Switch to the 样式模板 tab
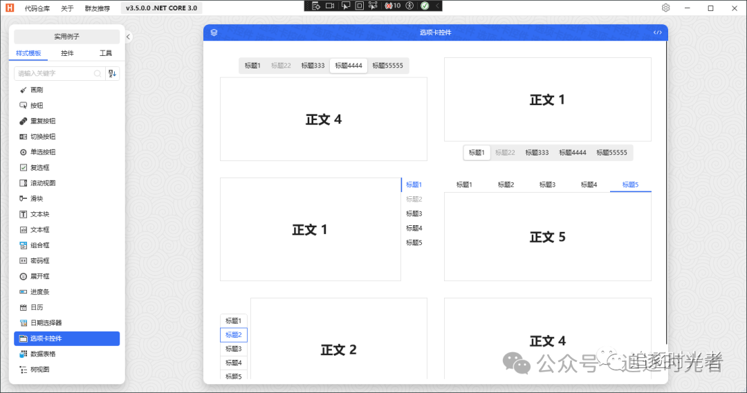747x393 pixels. tap(28, 53)
